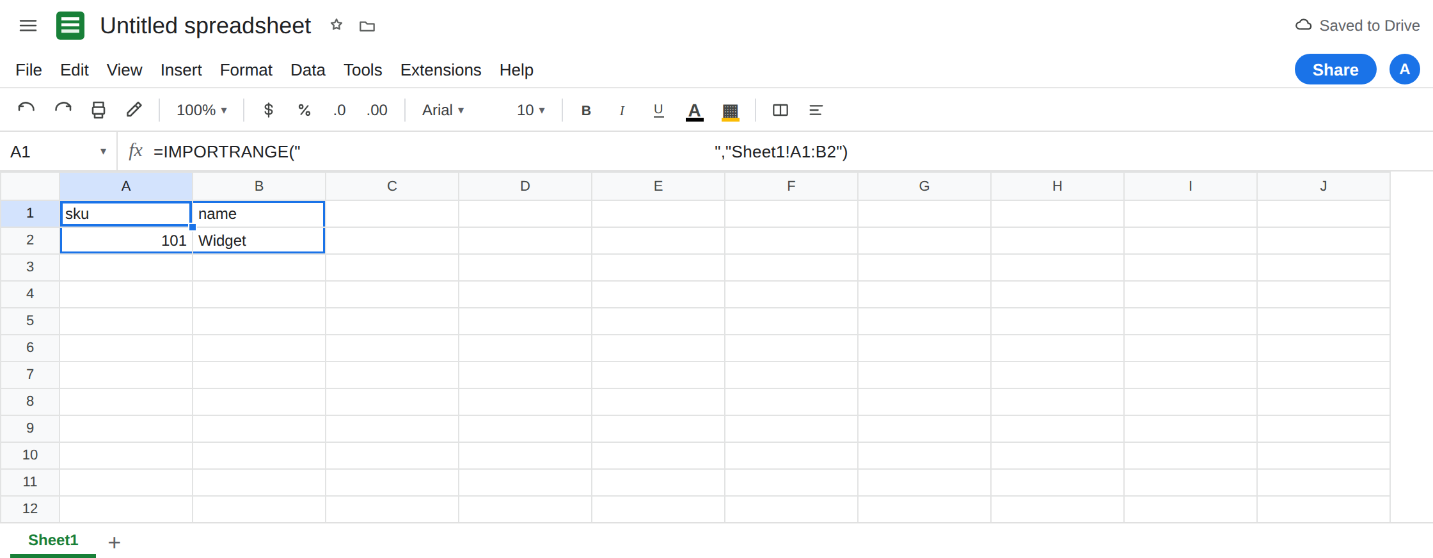Viewport: 1433px width, 558px height.
Task: Open the fill color picker
Action: 731,111
